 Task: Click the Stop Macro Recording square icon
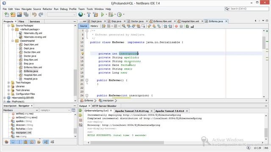point(181,26)
